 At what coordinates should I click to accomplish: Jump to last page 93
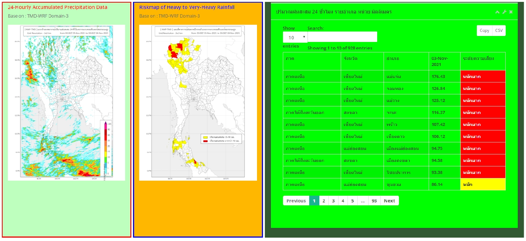point(374,201)
